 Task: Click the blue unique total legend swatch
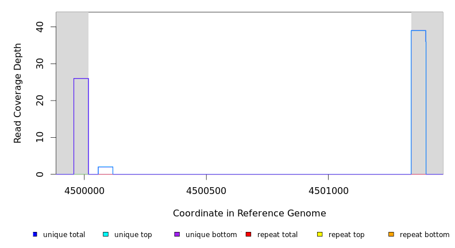(35, 234)
